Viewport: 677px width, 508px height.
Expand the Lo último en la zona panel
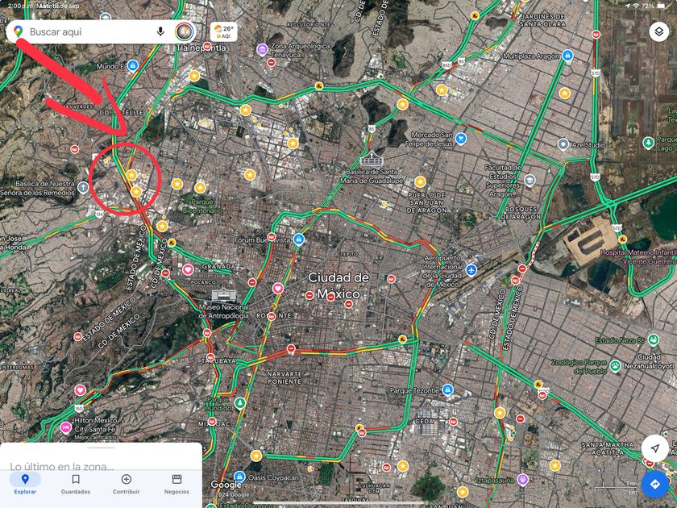point(101,456)
